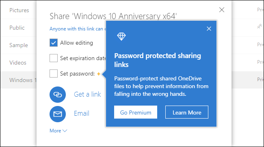Open the Videos folder

click(x=18, y=63)
